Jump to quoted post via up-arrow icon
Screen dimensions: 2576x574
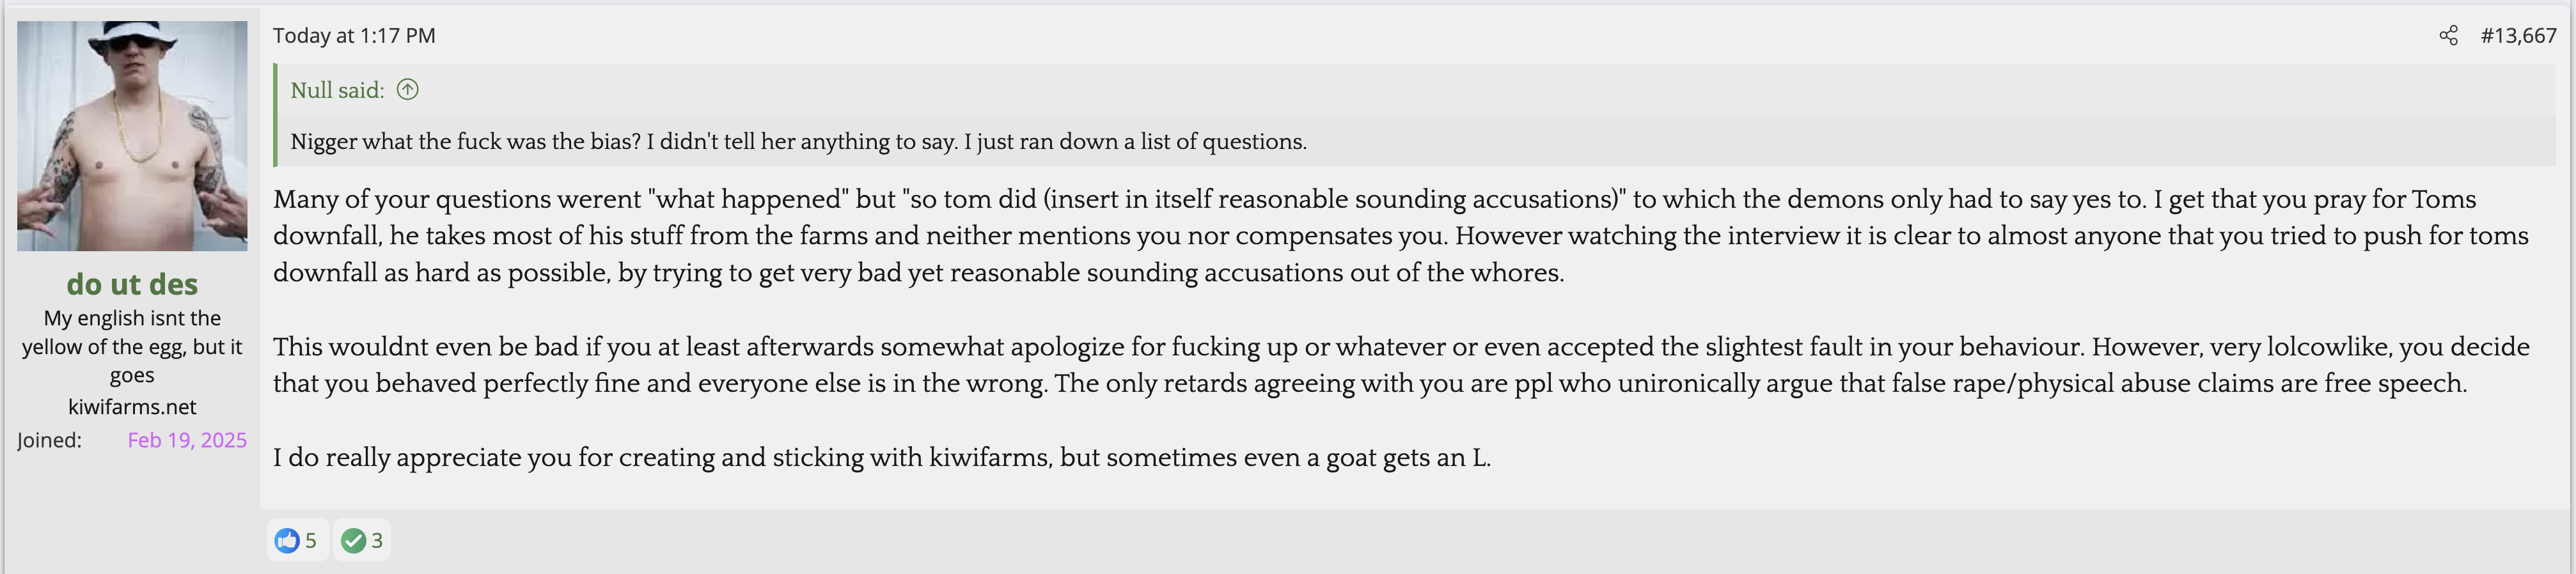pos(407,90)
